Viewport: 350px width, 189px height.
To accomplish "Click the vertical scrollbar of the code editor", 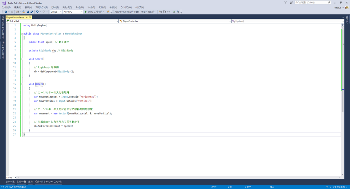I will point(342,100).
